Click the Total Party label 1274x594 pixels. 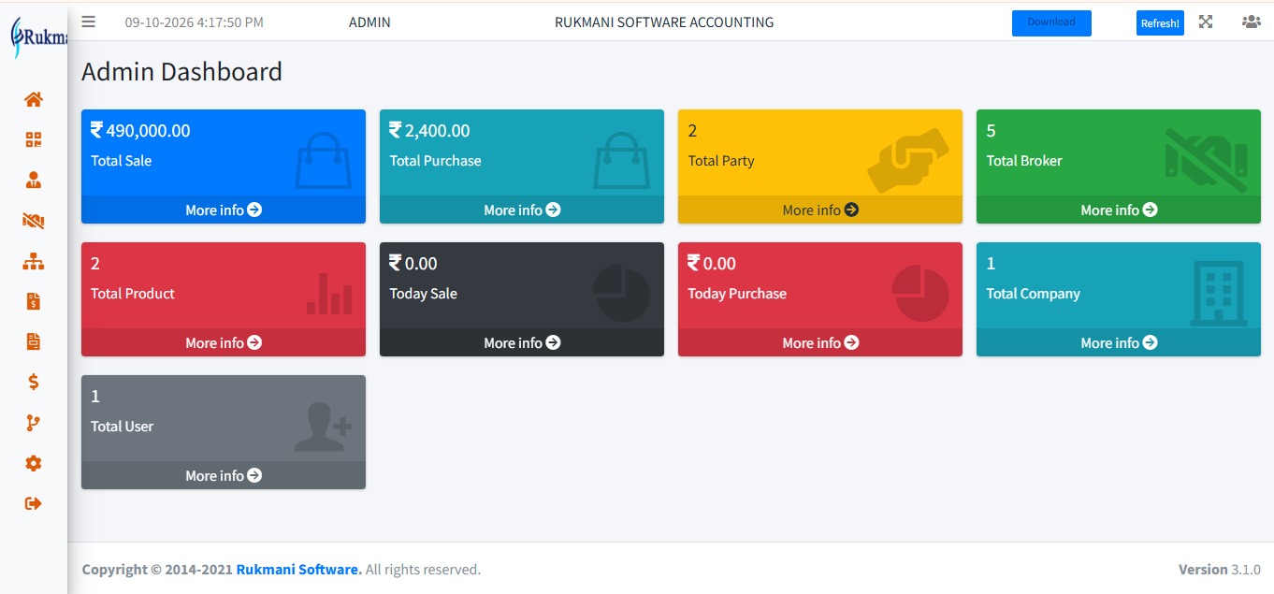click(721, 161)
